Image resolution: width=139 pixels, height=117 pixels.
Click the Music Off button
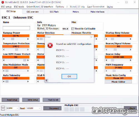(118, 78)
